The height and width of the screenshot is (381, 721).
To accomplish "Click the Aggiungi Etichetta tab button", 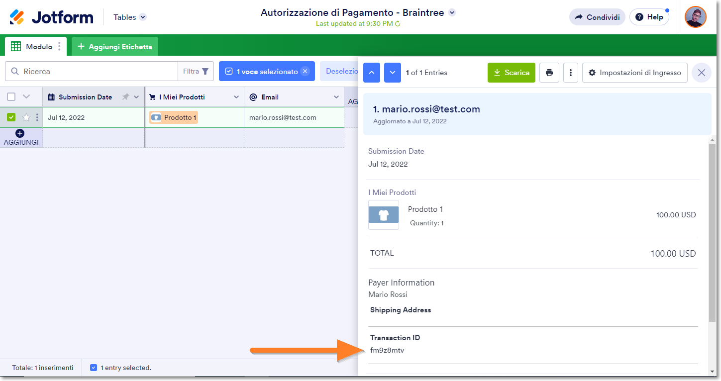I will 115,46.
